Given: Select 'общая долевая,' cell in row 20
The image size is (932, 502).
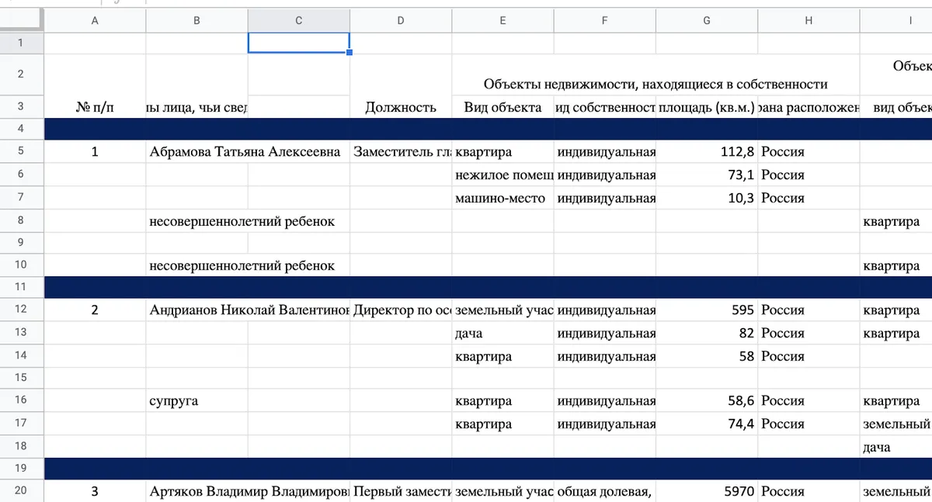Looking at the screenshot, I should (x=604, y=491).
